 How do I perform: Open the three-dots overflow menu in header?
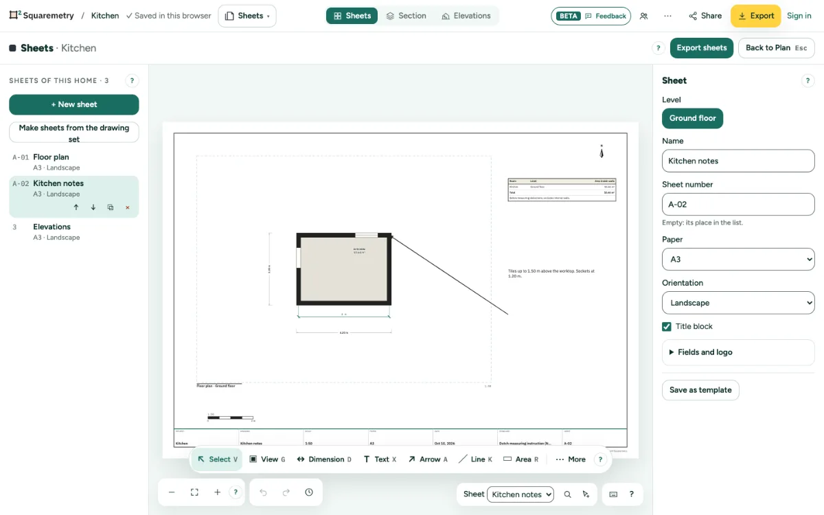coord(667,16)
